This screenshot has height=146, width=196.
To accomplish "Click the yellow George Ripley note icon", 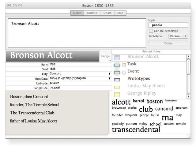I will (x=117, y=94).
